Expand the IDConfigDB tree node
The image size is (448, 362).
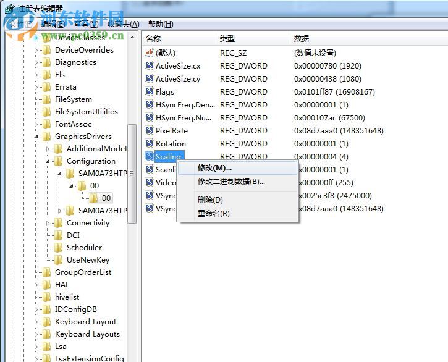point(36,309)
